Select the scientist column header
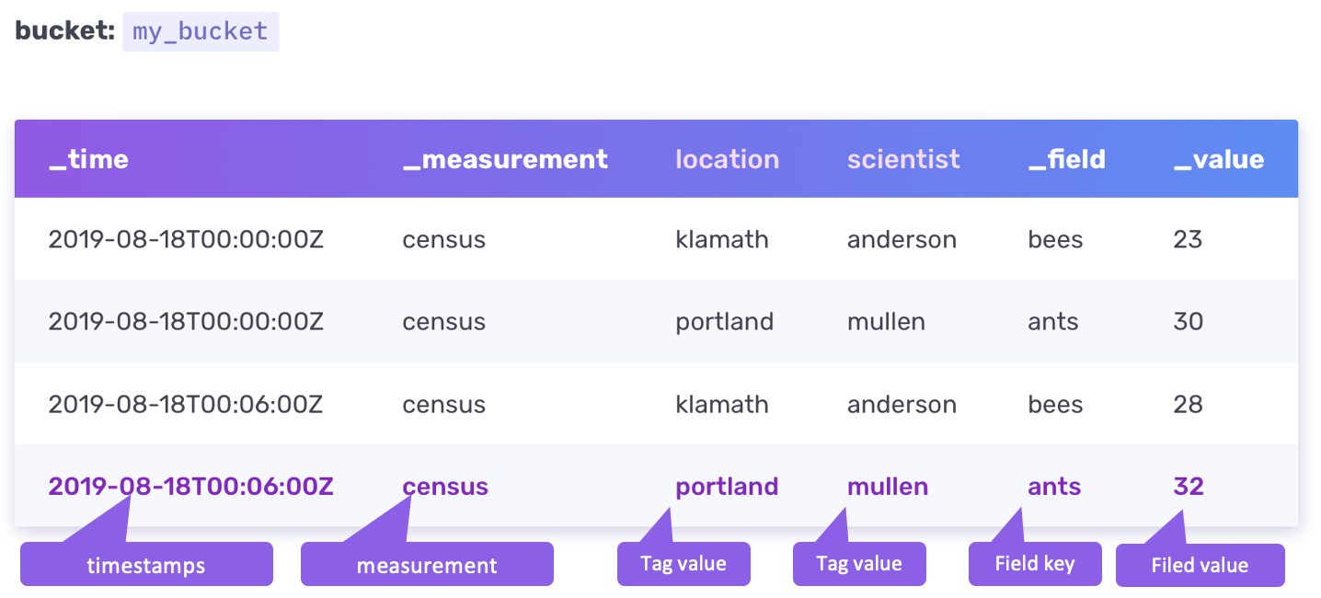The image size is (1321, 598). point(903,159)
